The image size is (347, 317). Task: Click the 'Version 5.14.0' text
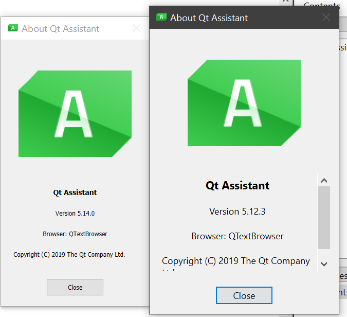(x=75, y=213)
